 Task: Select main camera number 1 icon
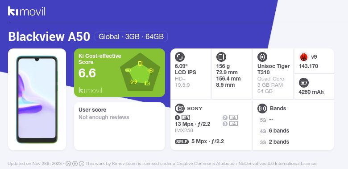[x=182, y=117]
